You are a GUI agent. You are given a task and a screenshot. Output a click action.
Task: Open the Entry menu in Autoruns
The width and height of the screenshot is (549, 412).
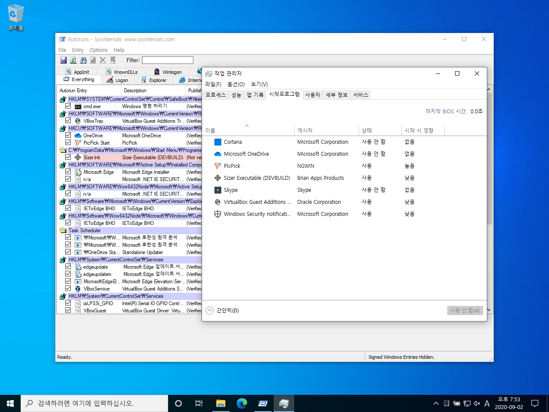click(x=78, y=50)
